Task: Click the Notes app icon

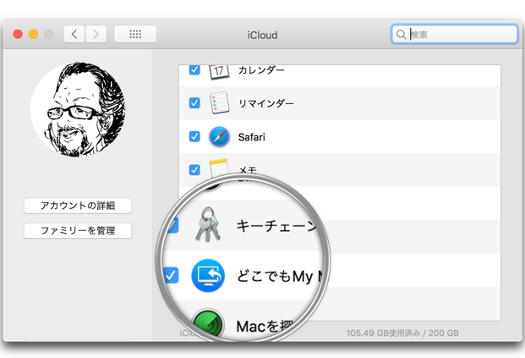Action: point(219,168)
